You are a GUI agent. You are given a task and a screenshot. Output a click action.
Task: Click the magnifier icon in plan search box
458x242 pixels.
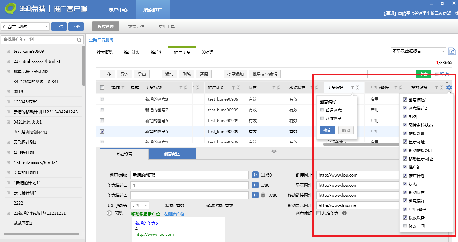(79, 40)
